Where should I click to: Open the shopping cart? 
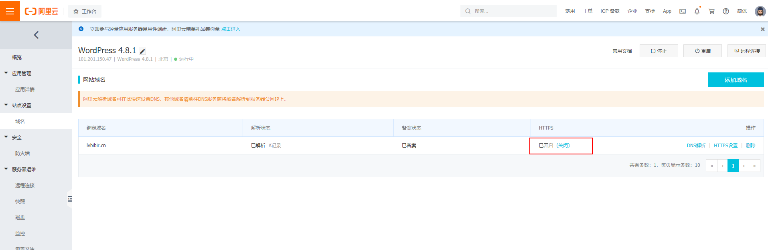coord(711,11)
